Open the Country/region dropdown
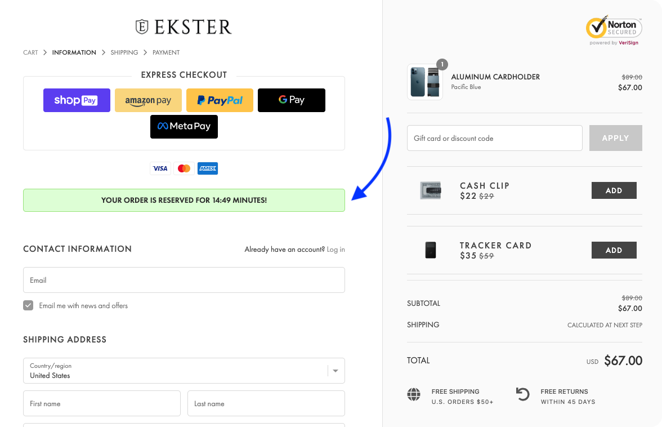Screen dimensions: 662x427 pos(184,371)
